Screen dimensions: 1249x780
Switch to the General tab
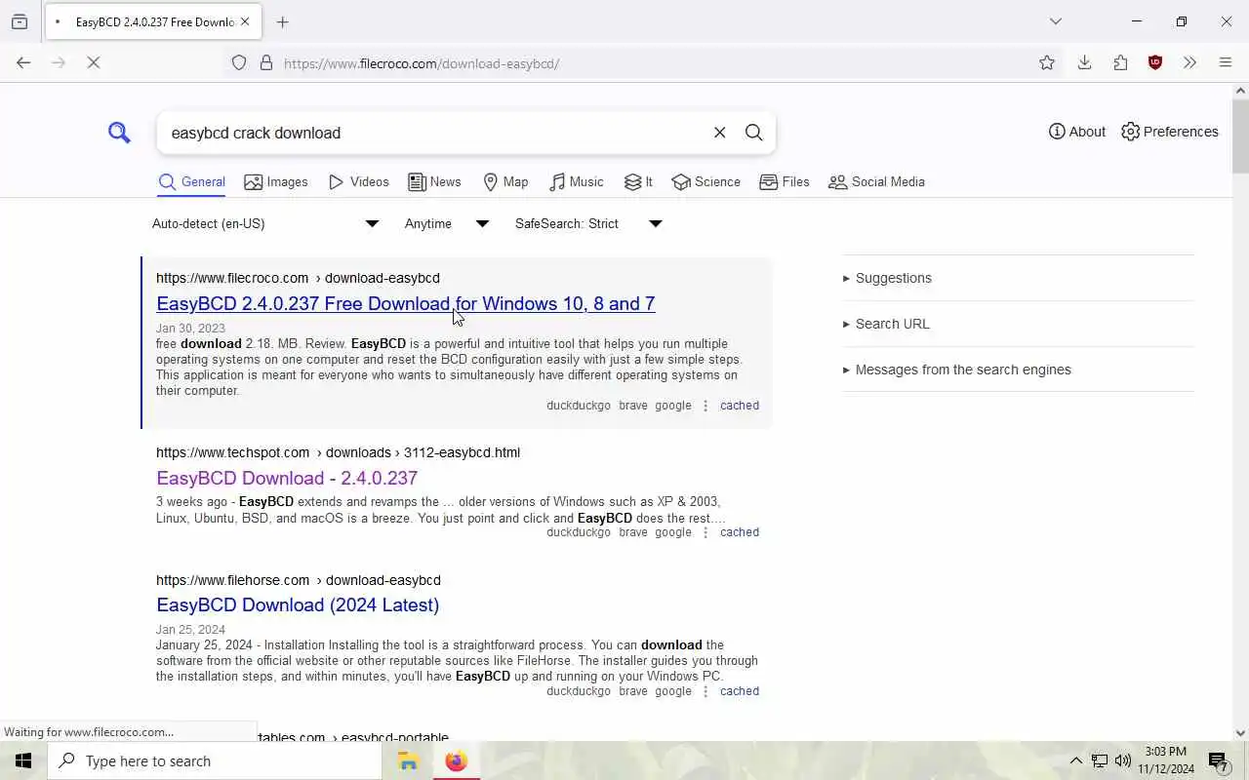pyautogui.click(x=191, y=182)
